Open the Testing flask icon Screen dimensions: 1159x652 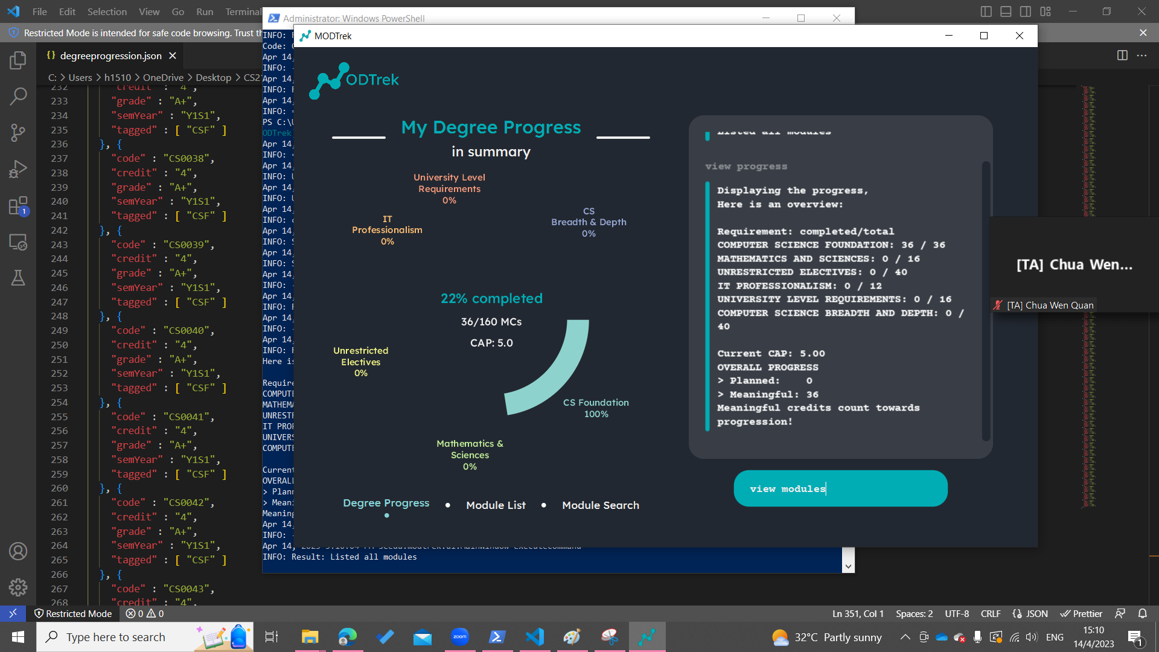pyautogui.click(x=18, y=278)
